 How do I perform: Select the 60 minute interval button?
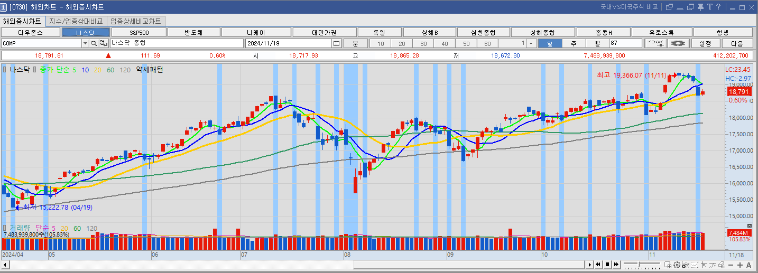click(x=487, y=43)
